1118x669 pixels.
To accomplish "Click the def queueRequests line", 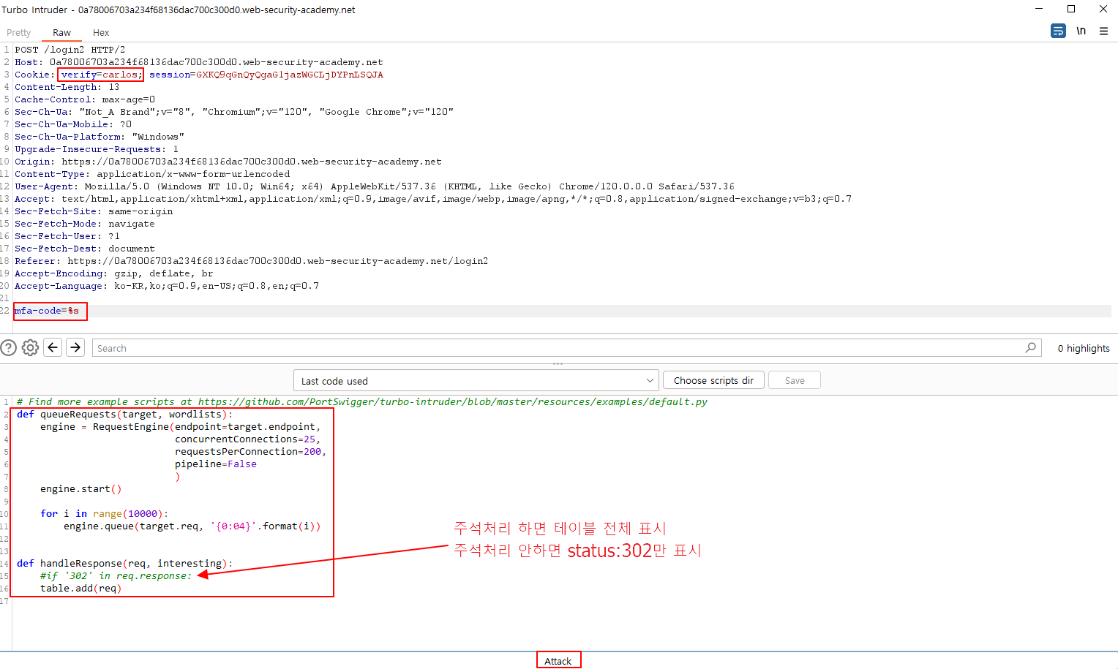I will (x=125, y=415).
